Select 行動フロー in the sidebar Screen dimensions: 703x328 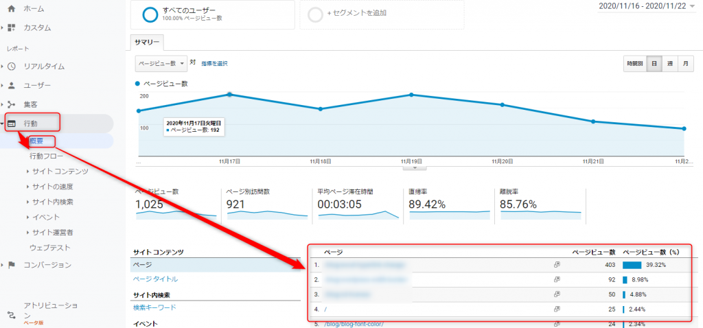tap(46, 156)
